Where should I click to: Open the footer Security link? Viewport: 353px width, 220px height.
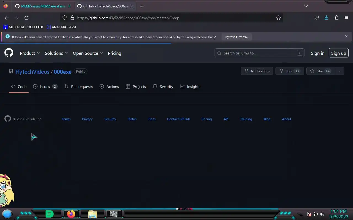[x=110, y=119]
